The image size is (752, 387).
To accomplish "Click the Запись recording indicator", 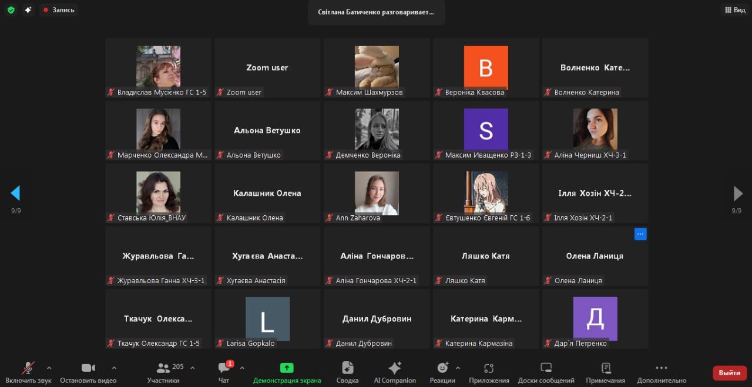I will (59, 10).
